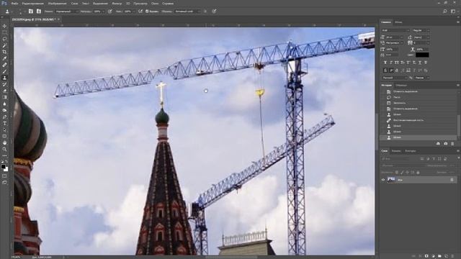Open the History panel options menu
Image resolution: width=461 pixels, height=259 pixels.
coord(458,85)
